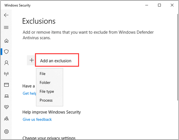Click the vertical scrollbar on right
This screenshot has height=140, width=179.
178,57
